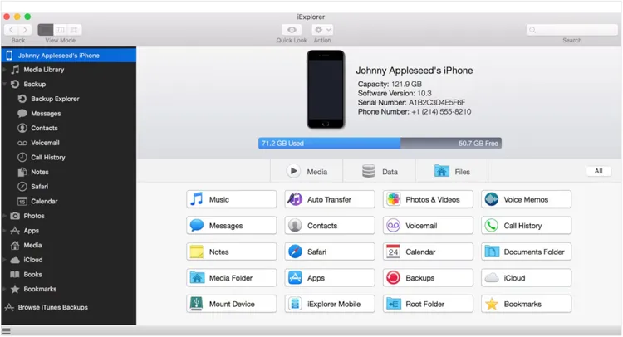Select the Photos row in the sidebar
The image size is (623, 337).
coord(69,216)
